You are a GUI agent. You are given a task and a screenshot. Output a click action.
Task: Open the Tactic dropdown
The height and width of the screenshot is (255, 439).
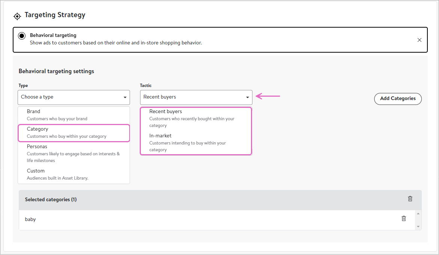[x=196, y=97]
